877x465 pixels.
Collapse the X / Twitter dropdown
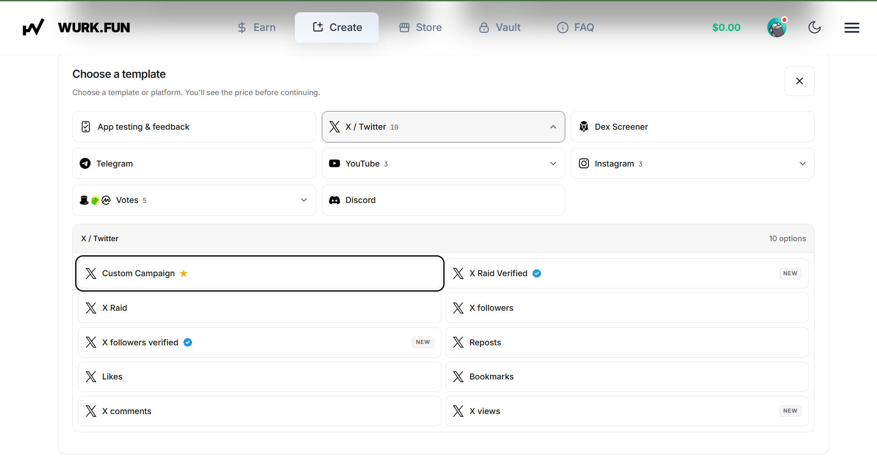tap(443, 127)
